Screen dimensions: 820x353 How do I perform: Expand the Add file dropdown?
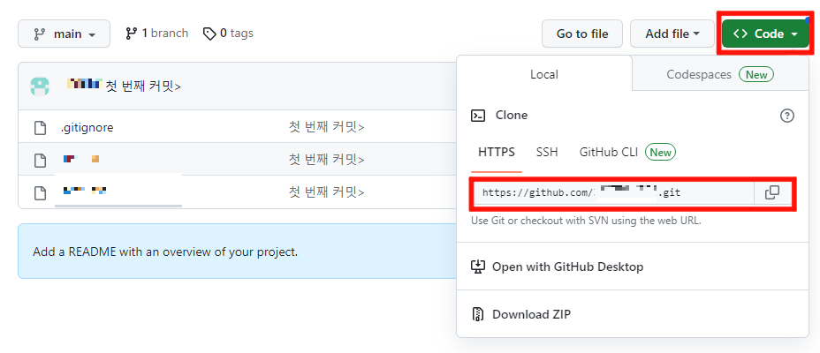tap(672, 34)
